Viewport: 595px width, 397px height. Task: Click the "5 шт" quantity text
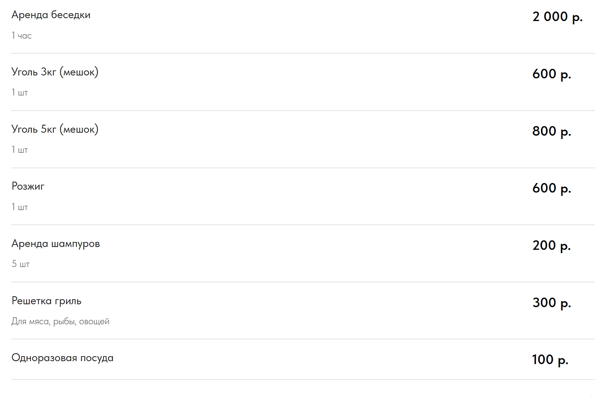(20, 264)
